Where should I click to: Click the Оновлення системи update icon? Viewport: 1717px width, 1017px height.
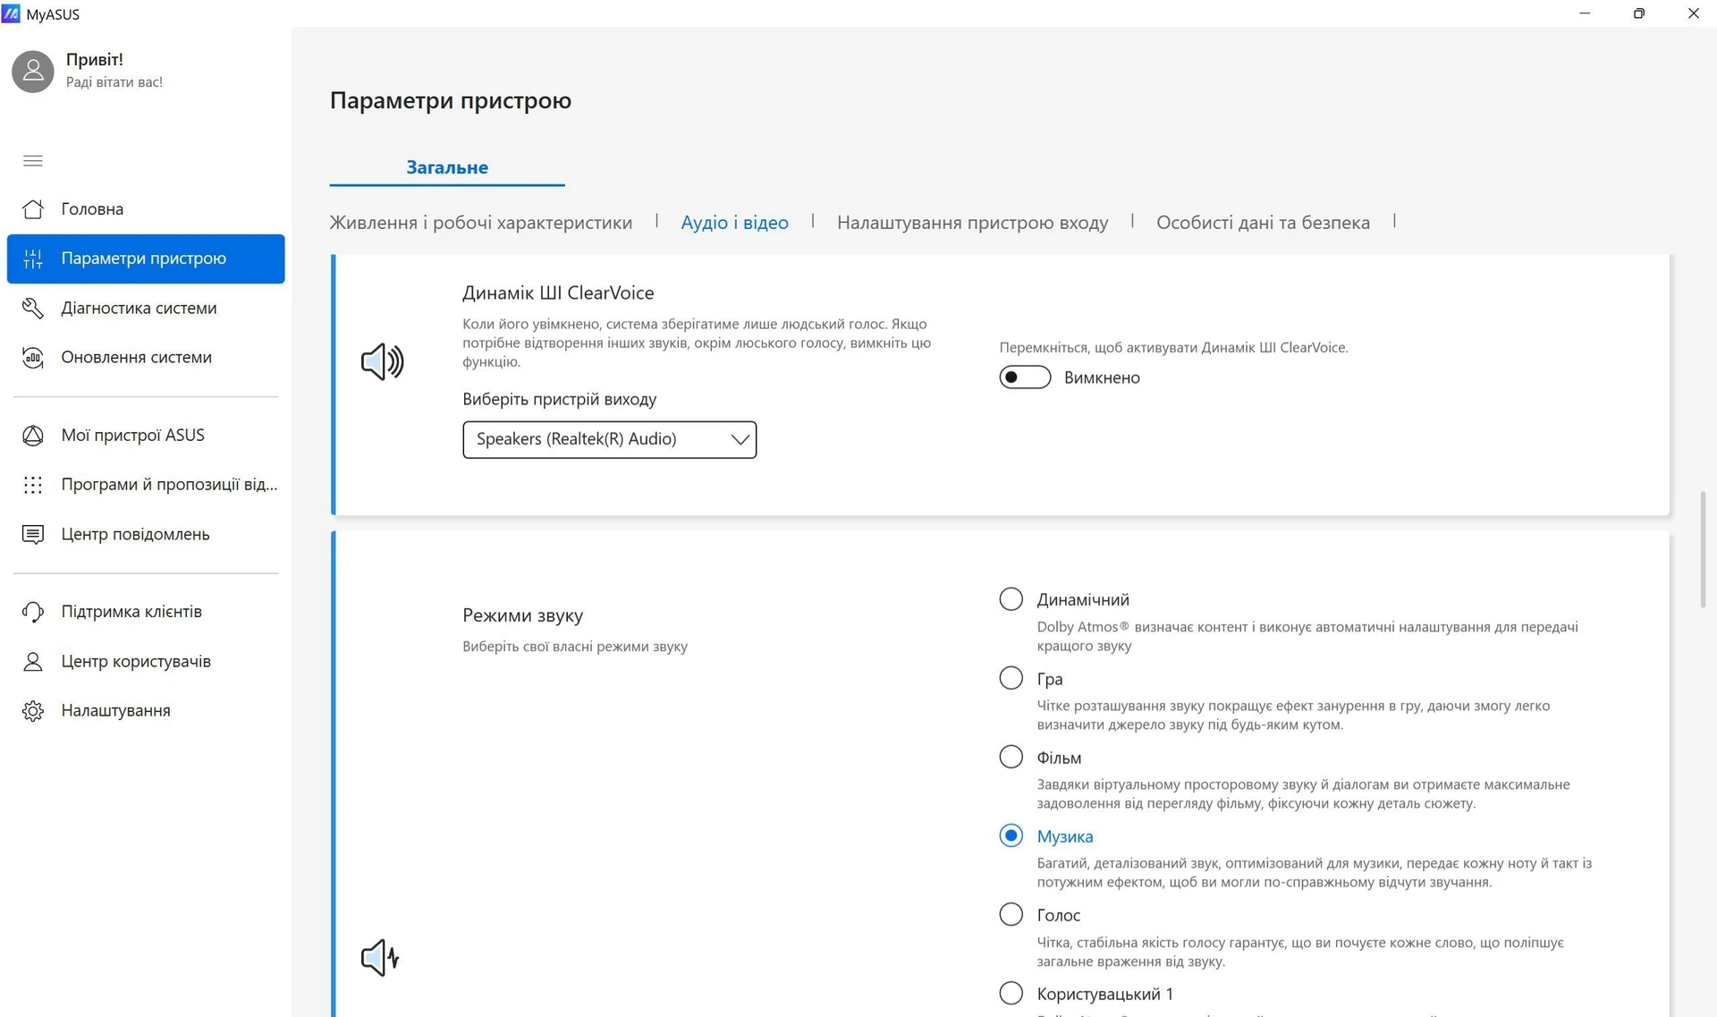pyautogui.click(x=33, y=358)
